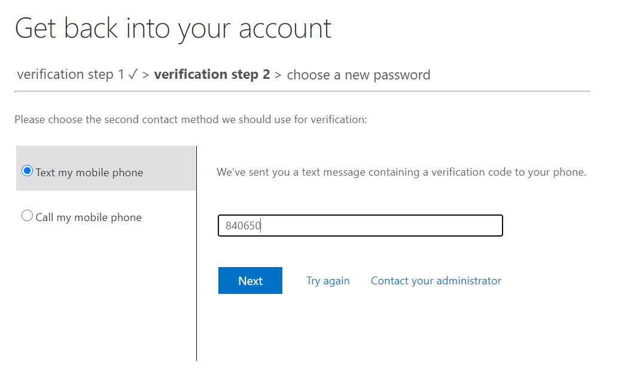Click "verification step 1" in the breadcrumb
This screenshot has height=371, width=621.
(x=69, y=74)
